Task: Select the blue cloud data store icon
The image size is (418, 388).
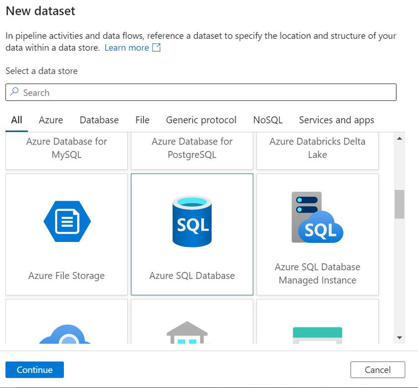Action: tap(65, 334)
